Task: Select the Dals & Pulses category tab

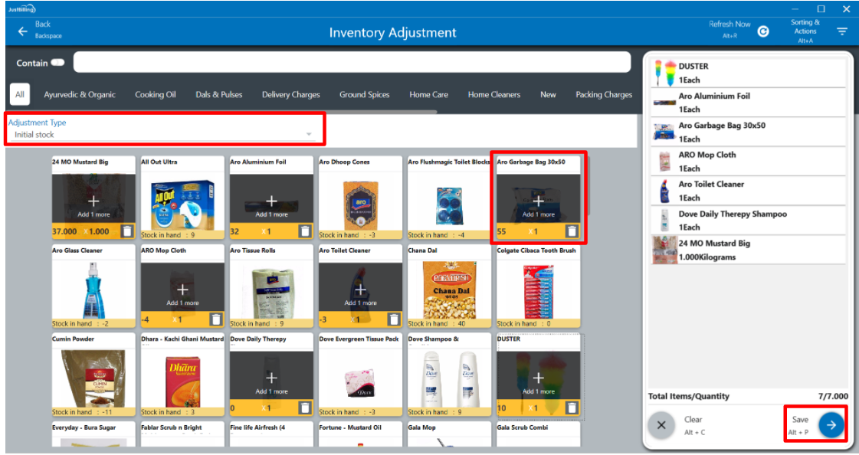Action: point(219,95)
